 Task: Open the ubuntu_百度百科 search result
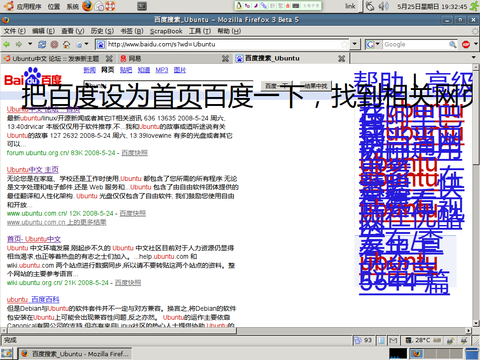tap(33, 300)
